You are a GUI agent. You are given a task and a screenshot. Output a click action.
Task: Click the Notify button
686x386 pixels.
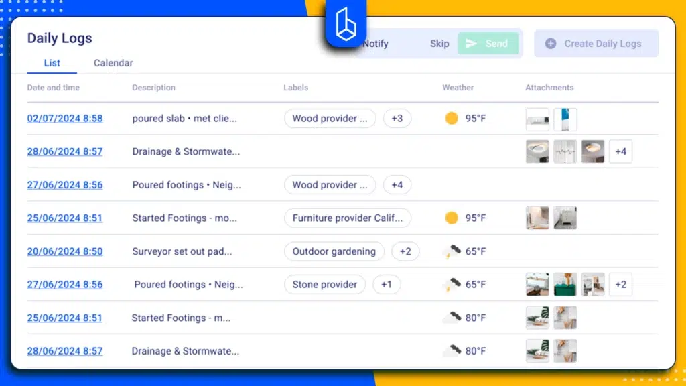click(x=374, y=44)
